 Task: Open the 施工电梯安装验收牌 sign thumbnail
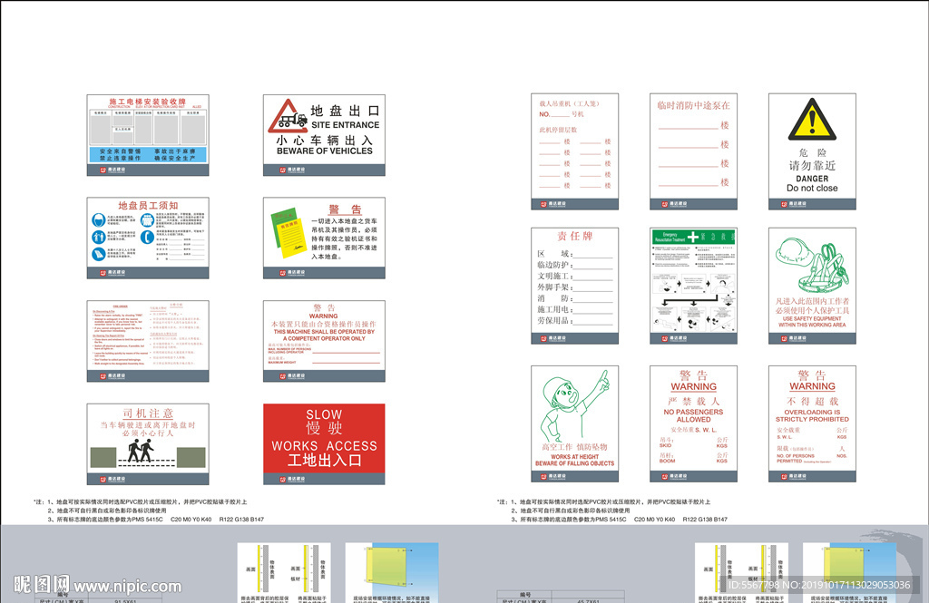click(148, 135)
